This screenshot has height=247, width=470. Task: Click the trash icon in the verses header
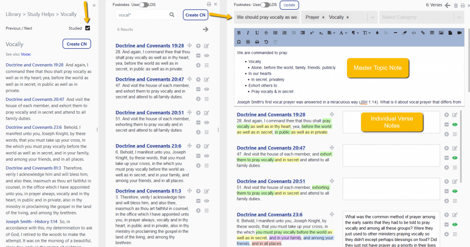click(456, 5)
